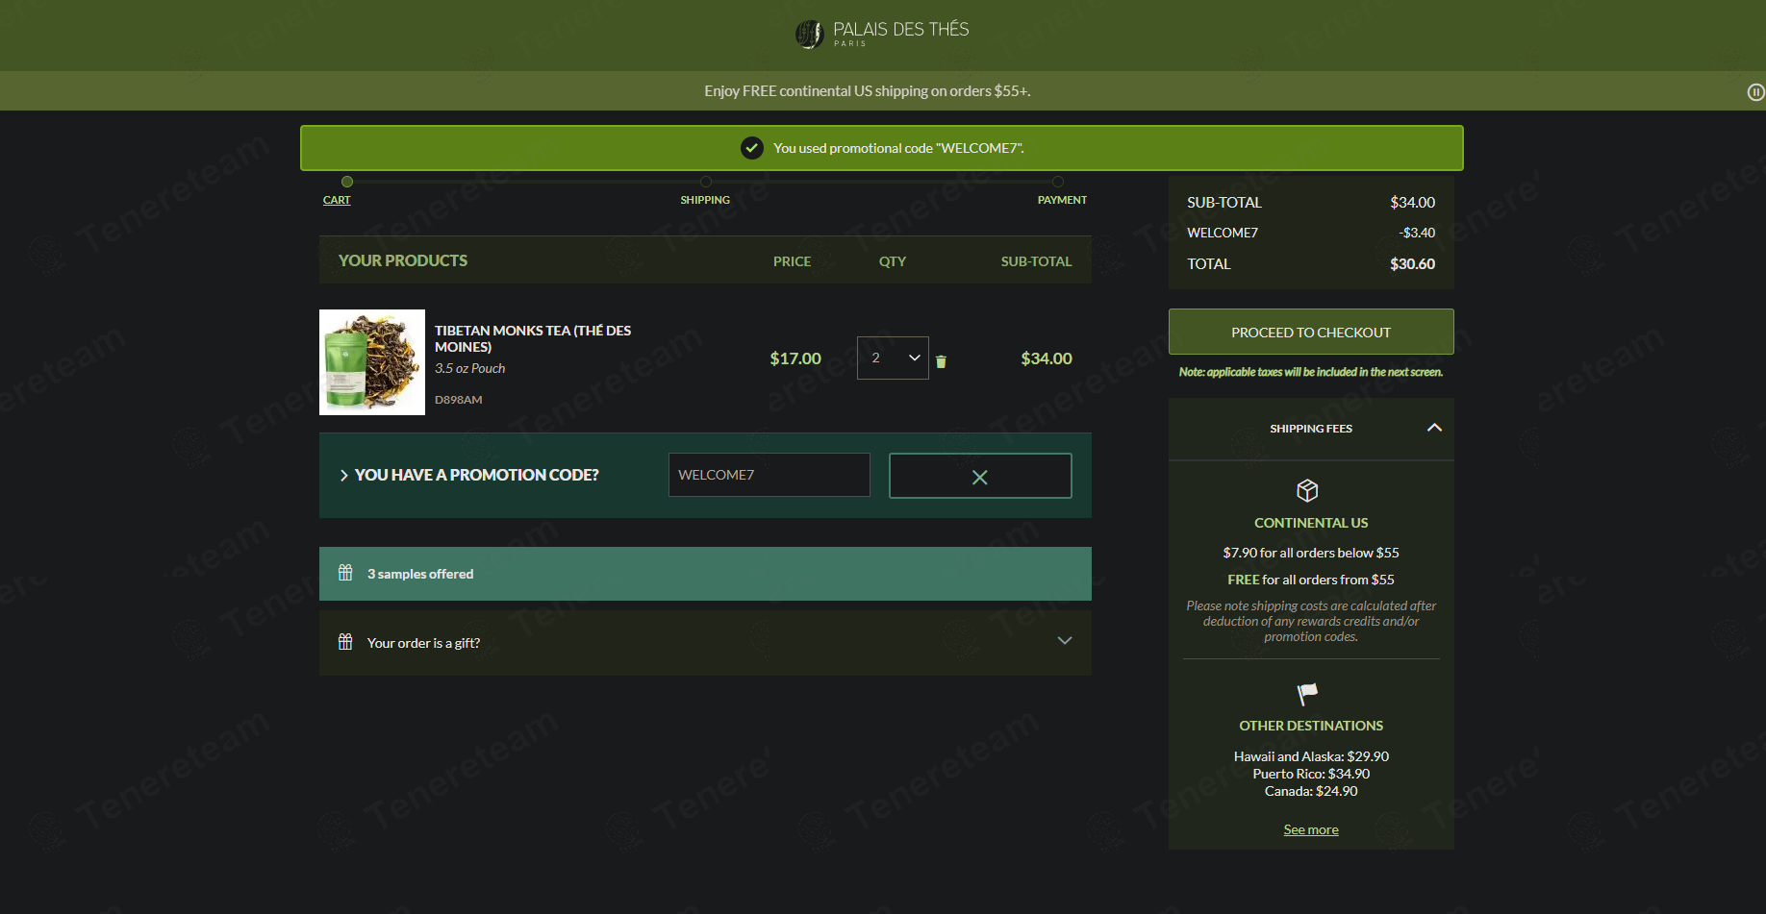The width and height of the screenshot is (1766, 914).
Task: Open the Palais des Thés logo homepage
Action: click(x=882, y=34)
